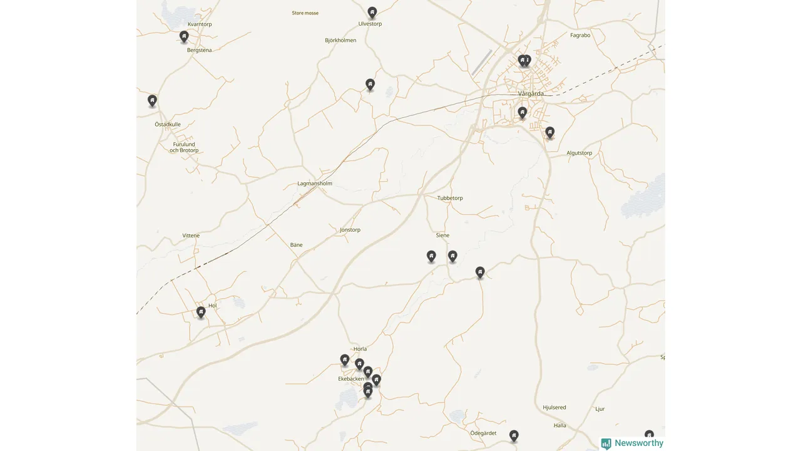Click the Tubbetorp place label
Screen dimensions: 801x451
point(450,198)
